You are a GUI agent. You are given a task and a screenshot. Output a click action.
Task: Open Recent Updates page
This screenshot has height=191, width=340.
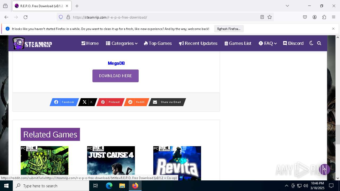198,43
